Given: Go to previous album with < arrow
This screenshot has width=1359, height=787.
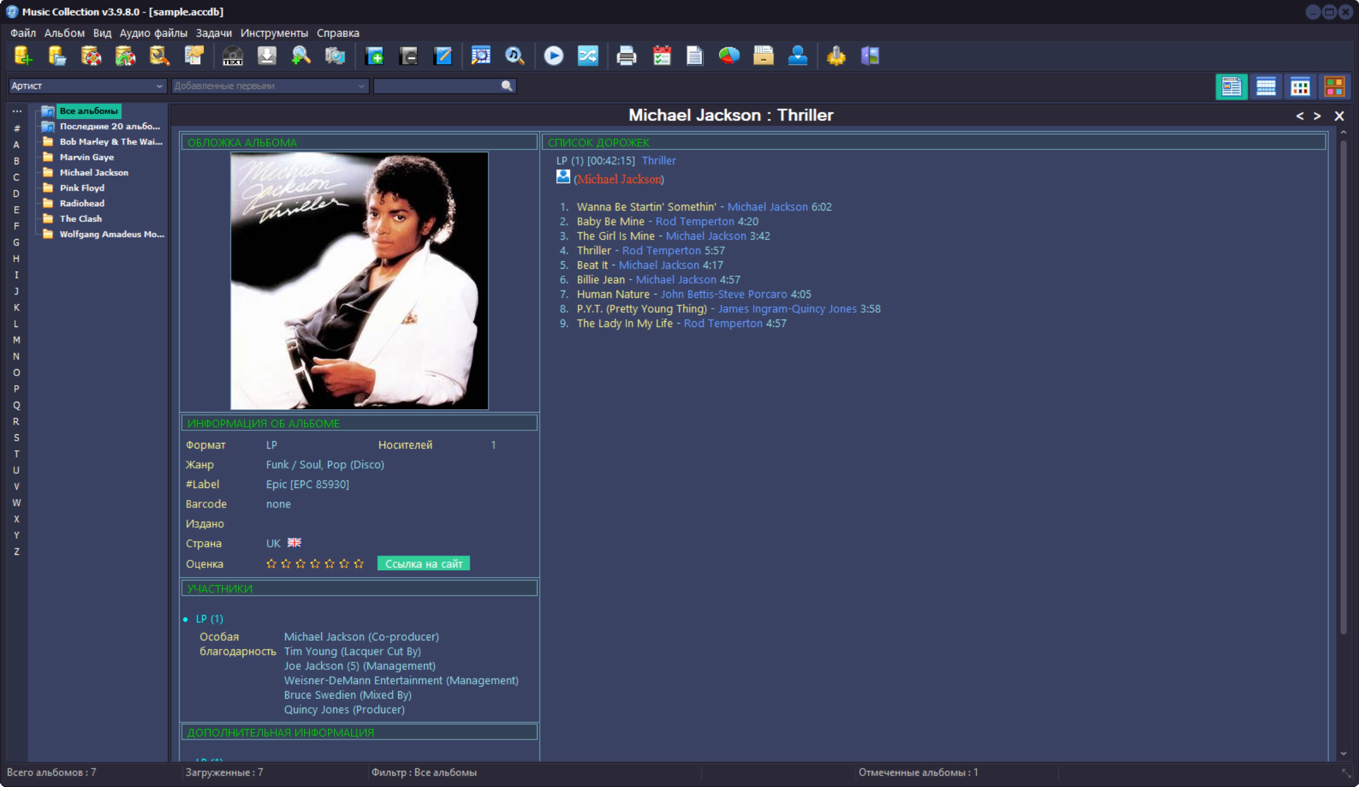Looking at the screenshot, I should point(1300,116).
